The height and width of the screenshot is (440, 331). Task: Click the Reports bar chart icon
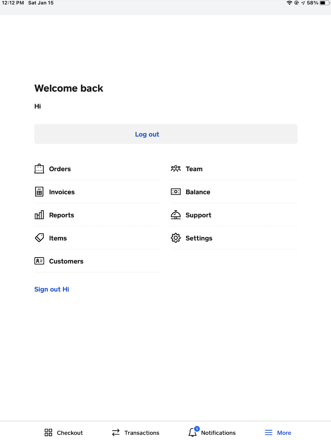pos(39,215)
